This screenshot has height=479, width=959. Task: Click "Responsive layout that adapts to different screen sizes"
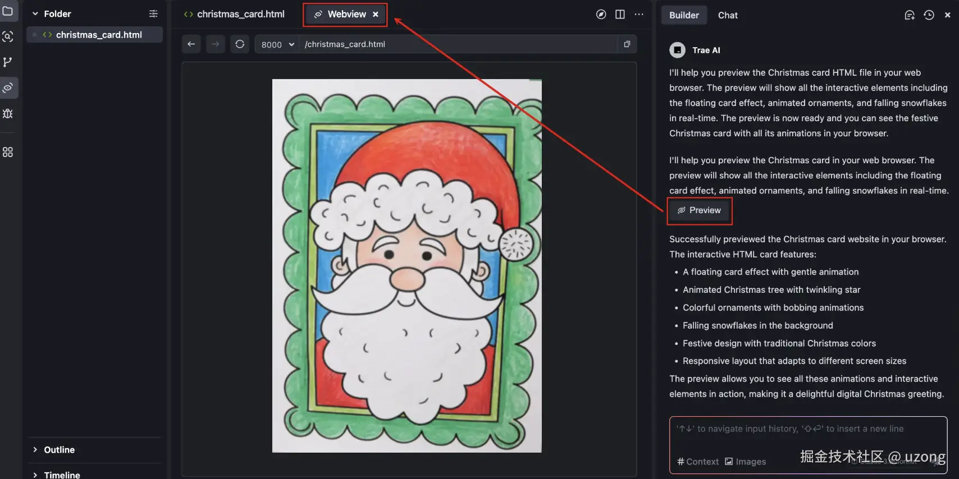click(794, 361)
